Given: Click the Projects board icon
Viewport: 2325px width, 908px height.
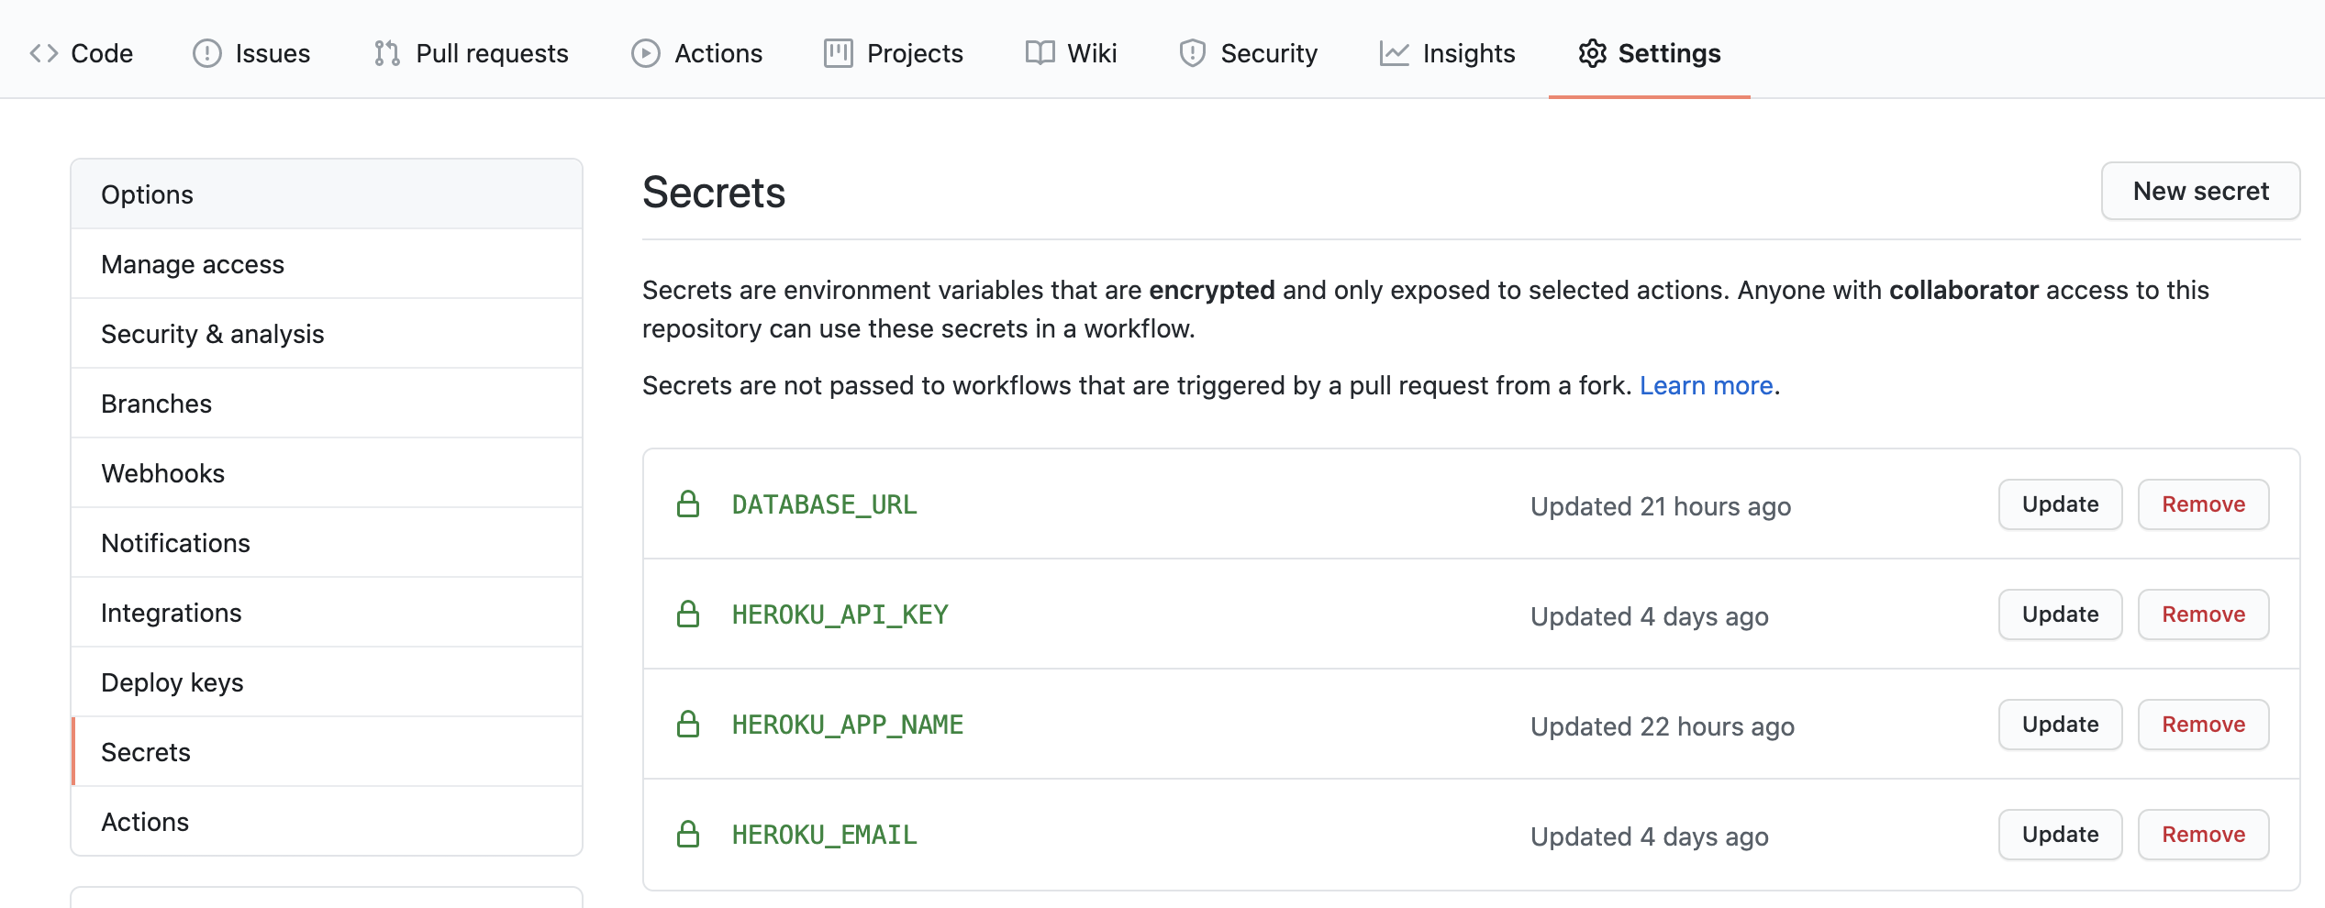Looking at the screenshot, I should click(836, 53).
